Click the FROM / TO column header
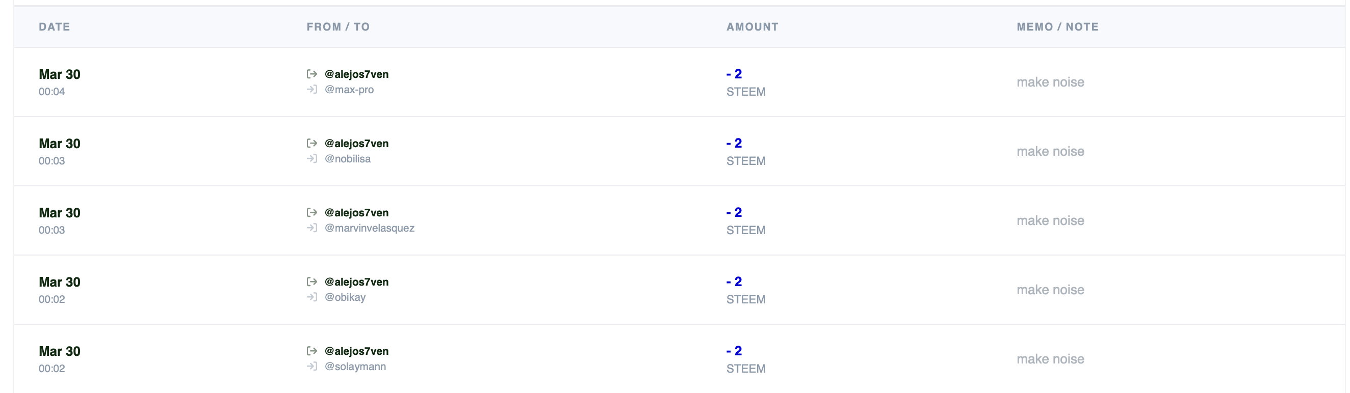1350x393 pixels. [x=338, y=26]
